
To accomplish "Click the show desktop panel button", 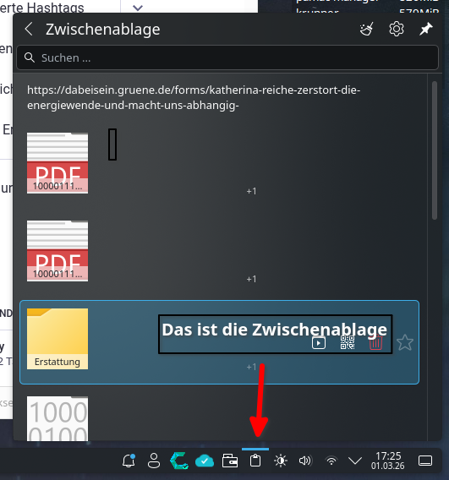I will 425,461.
